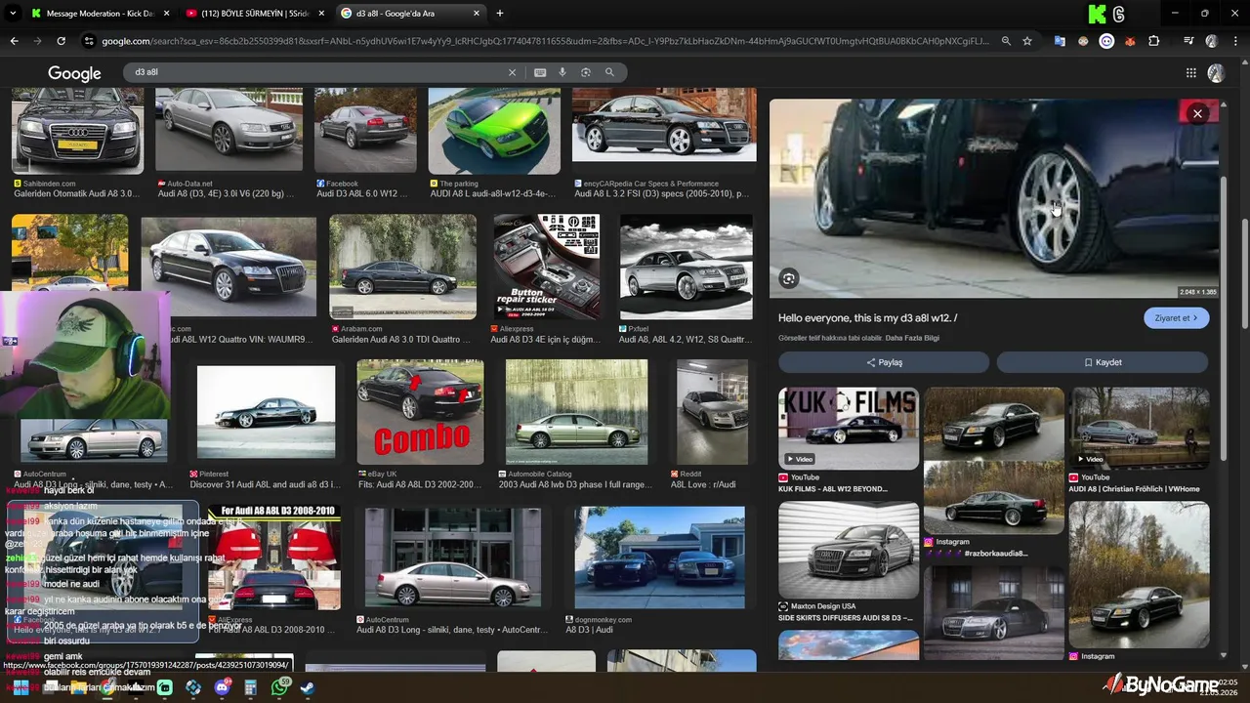Open Steam from the taskbar

(307, 687)
